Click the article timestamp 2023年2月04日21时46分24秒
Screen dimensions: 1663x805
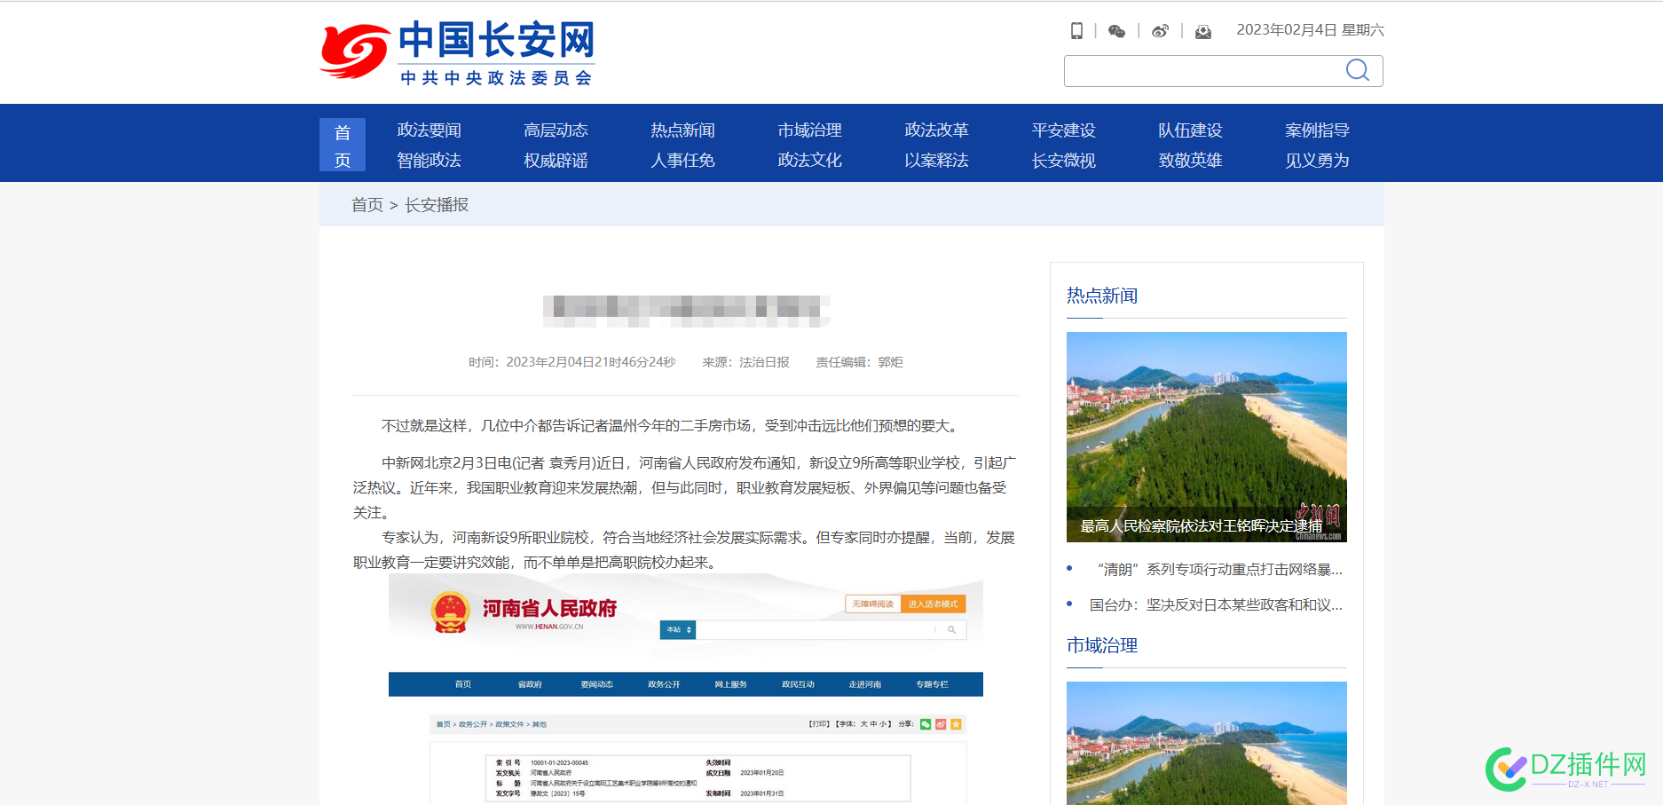click(591, 362)
